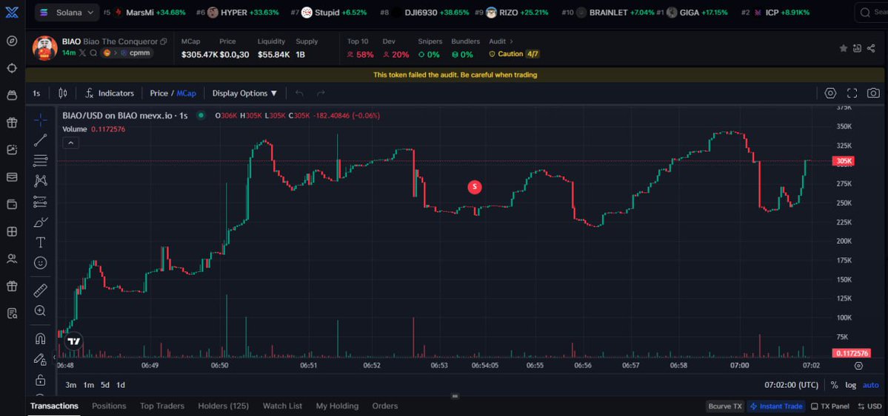
Task: Open timezone menu at 07:02:00 (UTC)
Action: click(791, 385)
